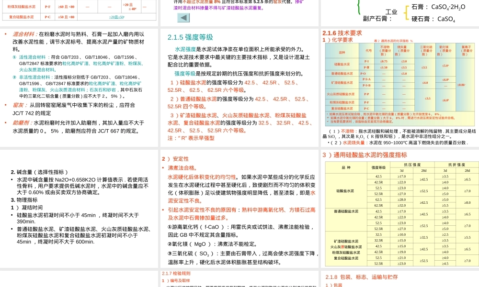Click the heading 2. 碱含量（选择性指标）
This screenshot has height=287, width=479.
click(x=39, y=172)
